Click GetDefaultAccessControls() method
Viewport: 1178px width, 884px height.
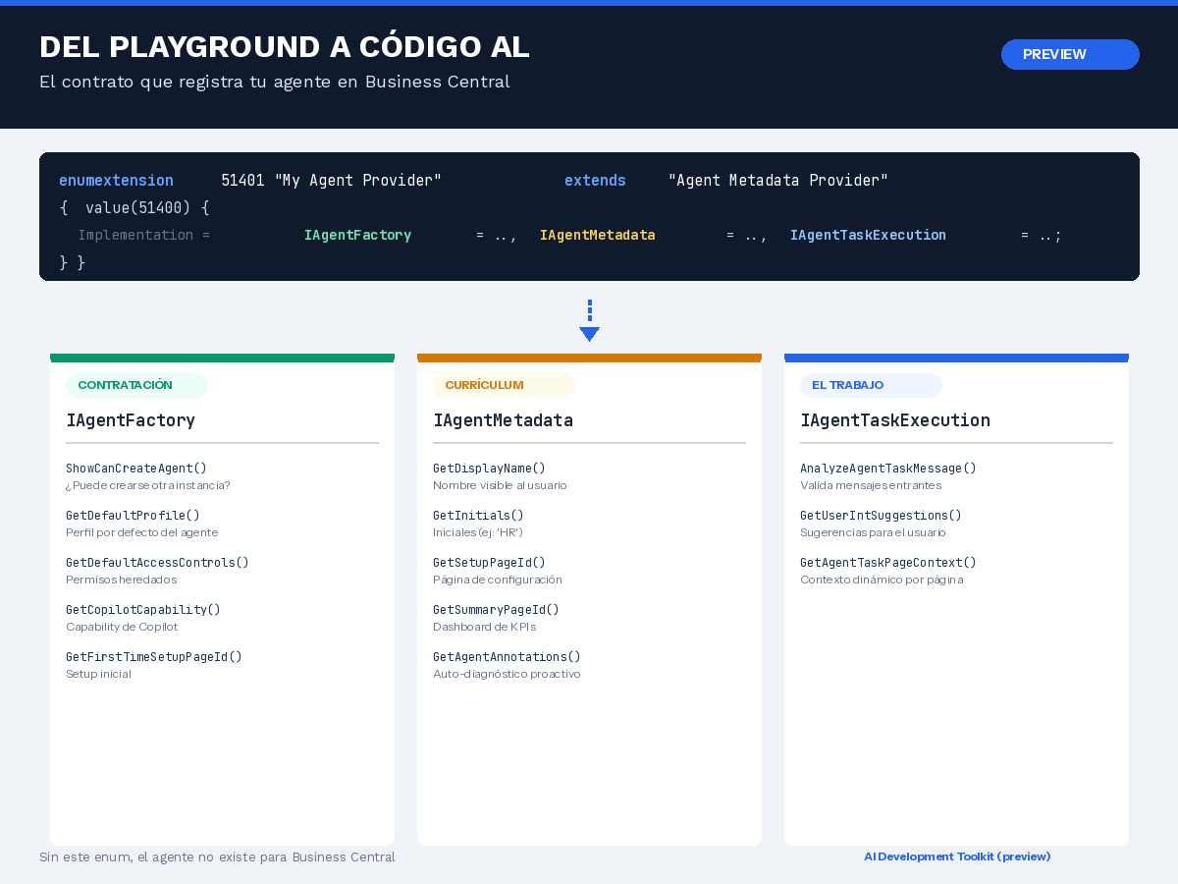(x=157, y=563)
